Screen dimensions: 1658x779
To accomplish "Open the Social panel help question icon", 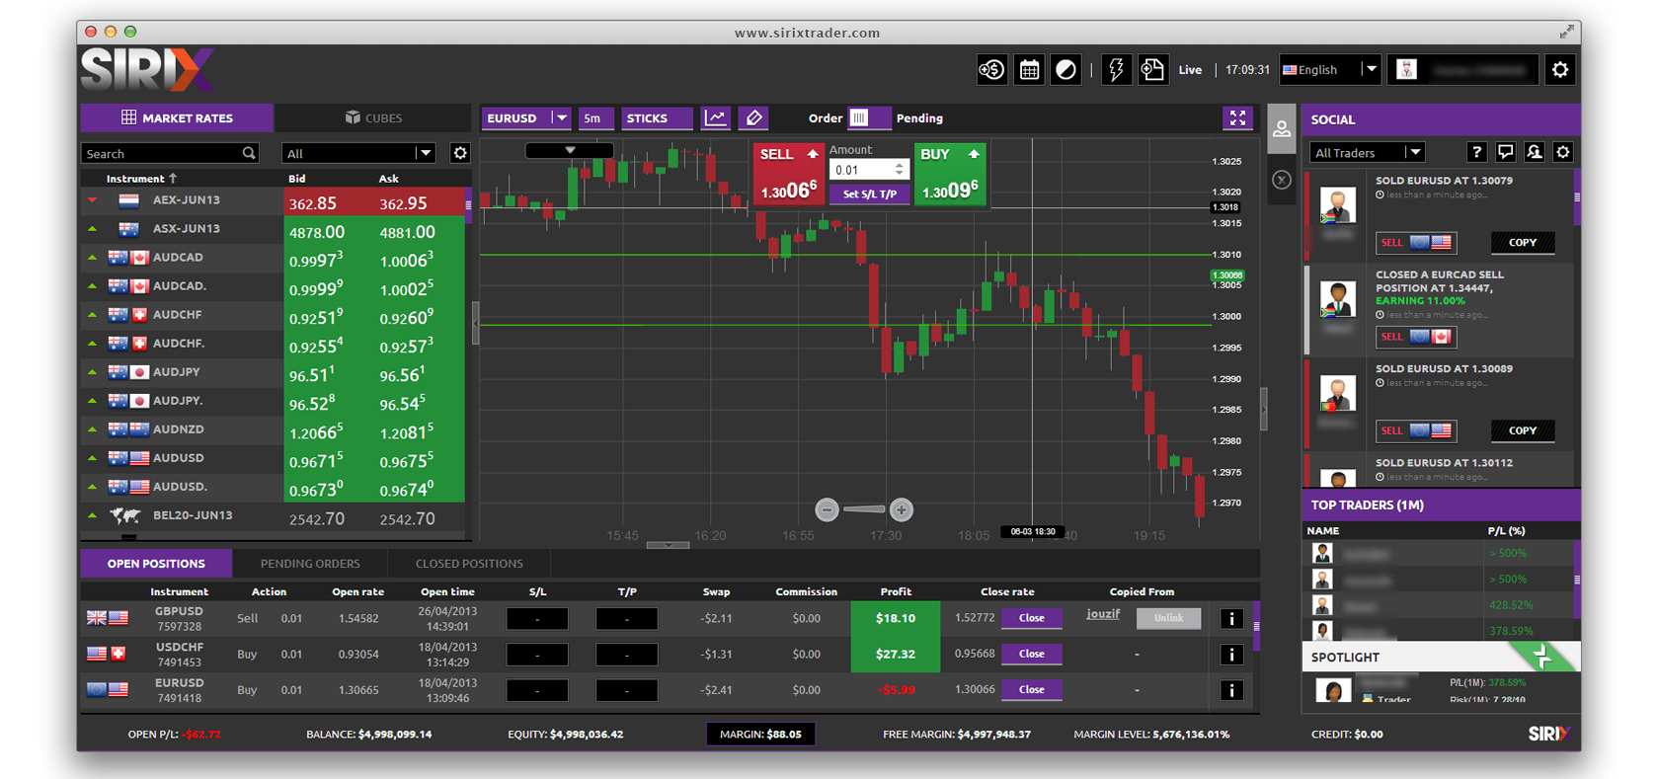I will [1476, 152].
